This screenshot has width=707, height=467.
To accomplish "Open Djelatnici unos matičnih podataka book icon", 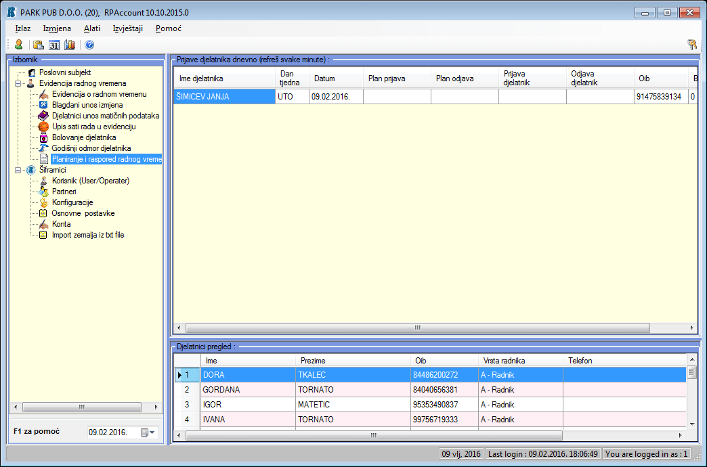I will pyautogui.click(x=43, y=116).
